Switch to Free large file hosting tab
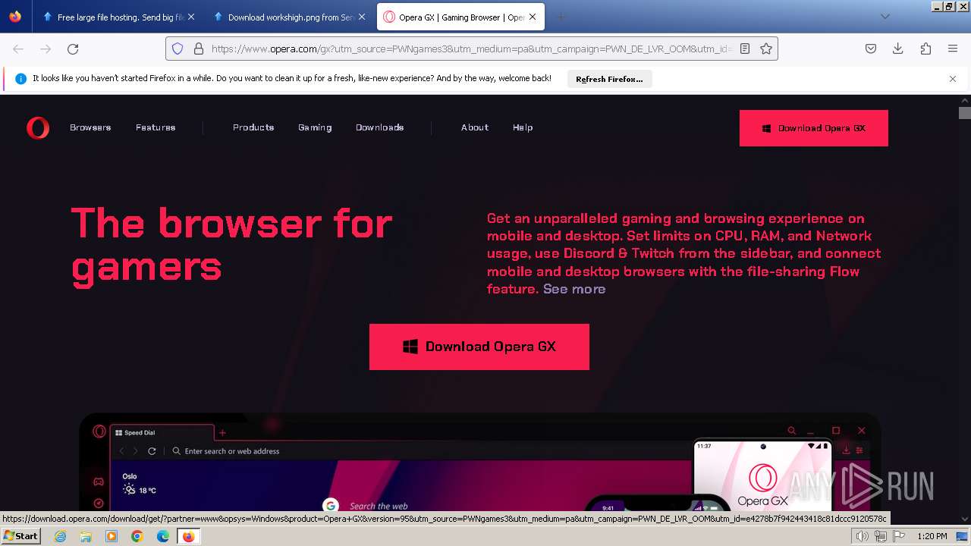 point(119,17)
